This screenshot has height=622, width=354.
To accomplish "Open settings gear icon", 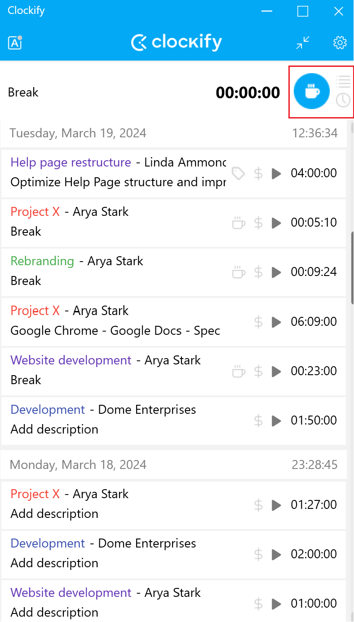I will [340, 43].
